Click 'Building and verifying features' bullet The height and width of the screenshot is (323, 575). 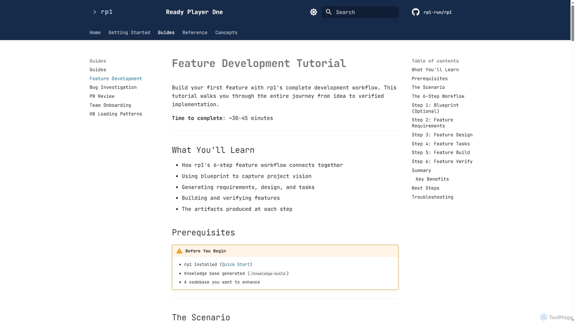(x=231, y=198)
